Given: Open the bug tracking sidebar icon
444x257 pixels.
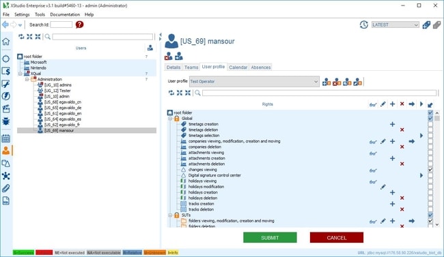Looking at the screenshot, I should tap(5, 121).
